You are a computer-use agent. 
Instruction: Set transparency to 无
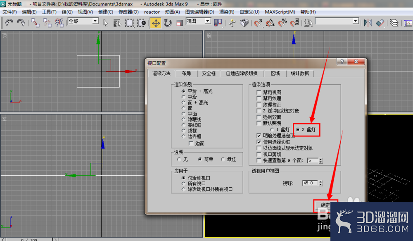click(x=183, y=159)
